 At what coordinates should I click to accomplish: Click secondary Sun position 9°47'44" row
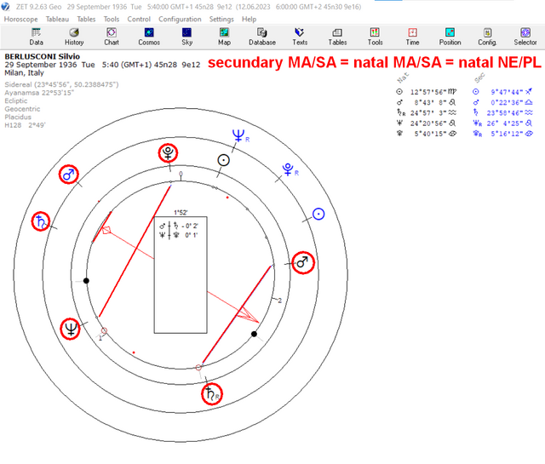click(x=502, y=92)
